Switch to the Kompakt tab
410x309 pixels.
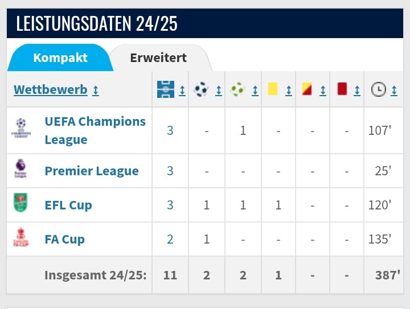click(60, 57)
